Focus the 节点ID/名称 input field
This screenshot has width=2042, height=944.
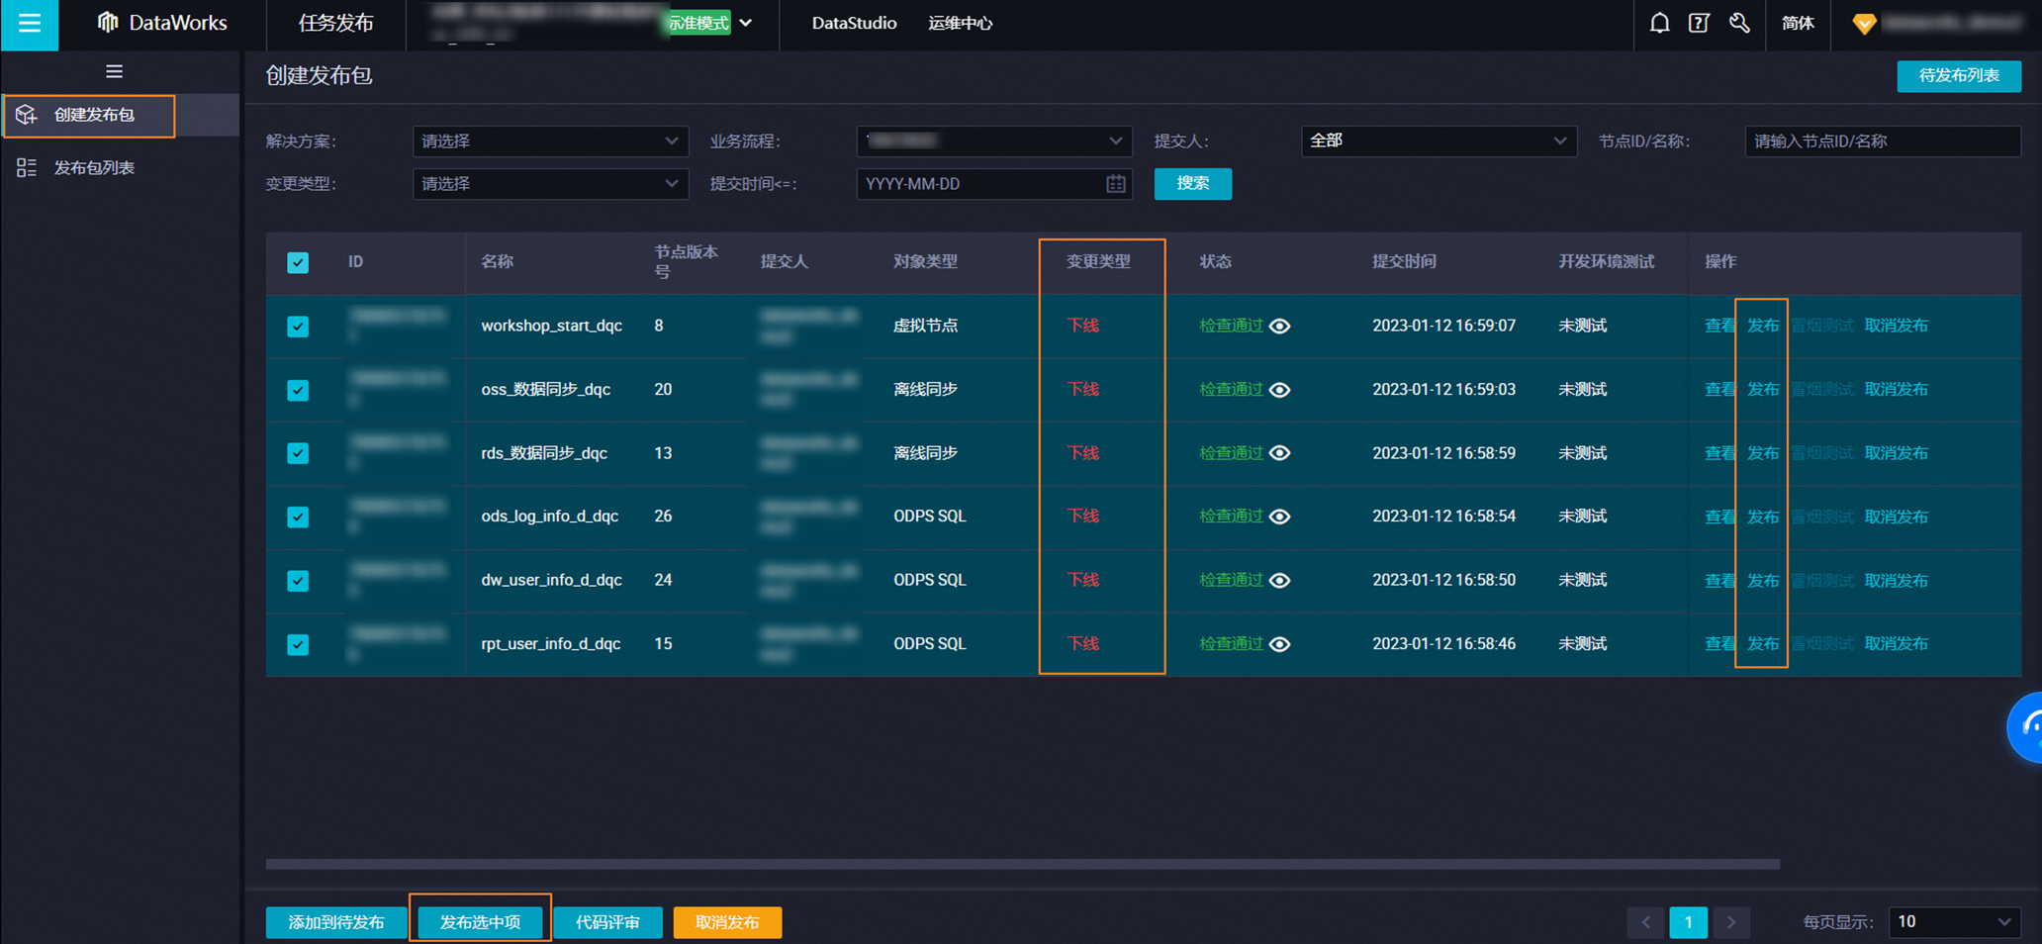1883,142
